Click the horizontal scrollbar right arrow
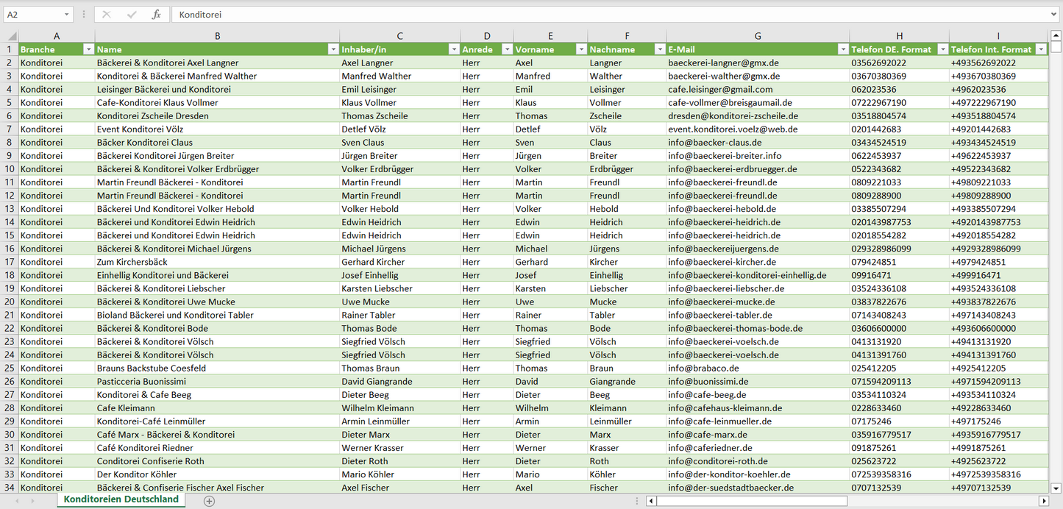Viewport: 1063px width, 509px height. tap(1043, 501)
